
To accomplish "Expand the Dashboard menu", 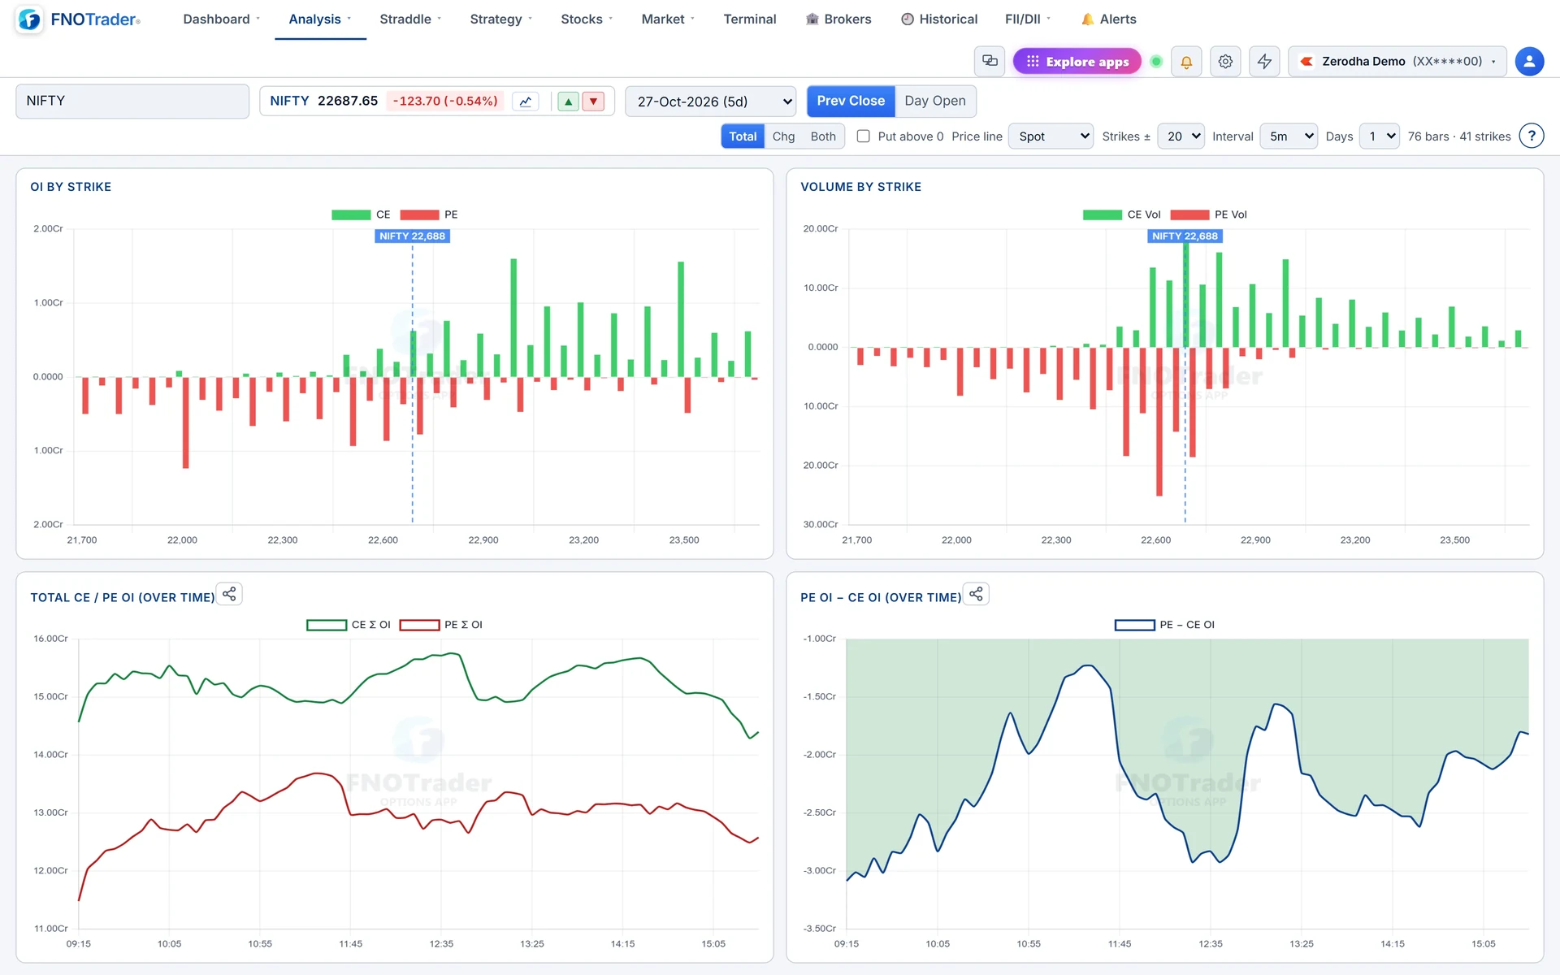I will (221, 19).
